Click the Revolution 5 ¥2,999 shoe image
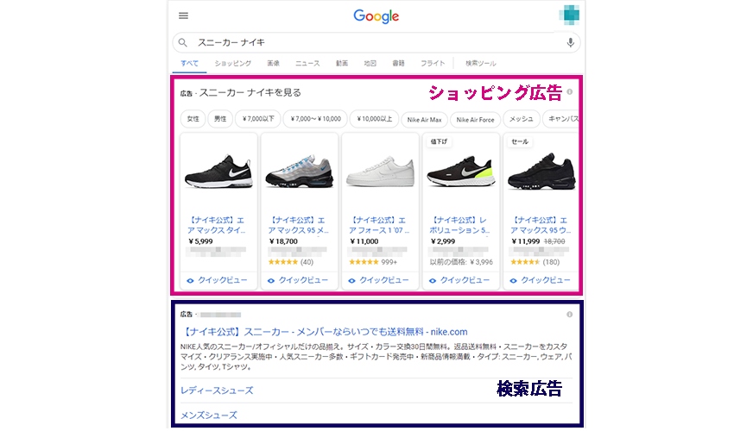Screen dimensions: 734x431 [x=461, y=172]
